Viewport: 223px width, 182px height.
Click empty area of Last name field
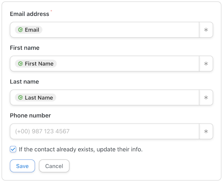(x=127, y=97)
